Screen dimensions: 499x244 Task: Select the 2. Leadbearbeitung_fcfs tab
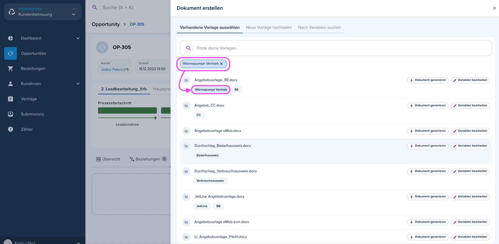124,89
